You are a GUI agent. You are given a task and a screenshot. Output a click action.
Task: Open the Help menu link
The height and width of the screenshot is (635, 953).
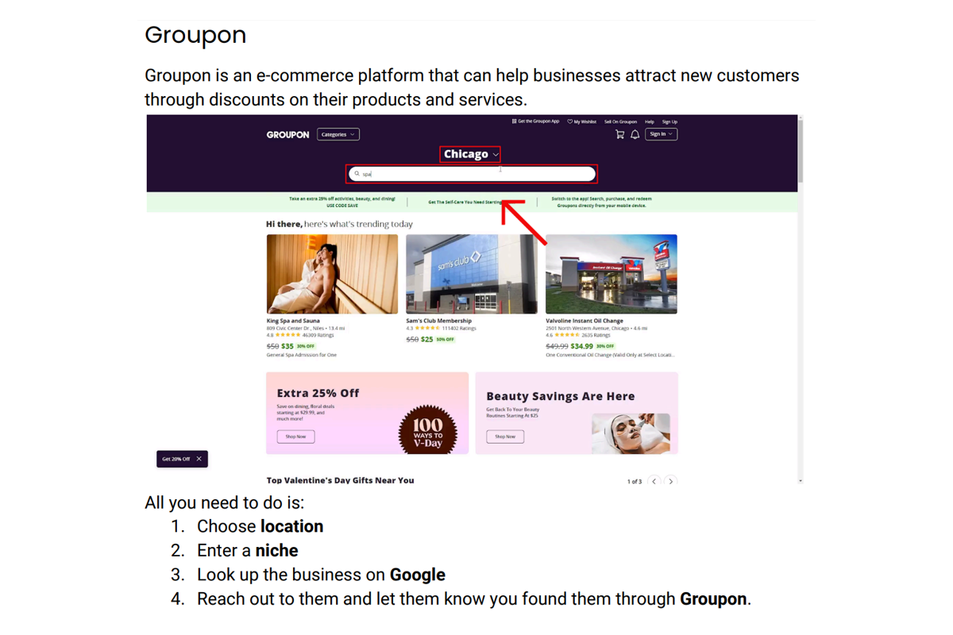(x=649, y=121)
